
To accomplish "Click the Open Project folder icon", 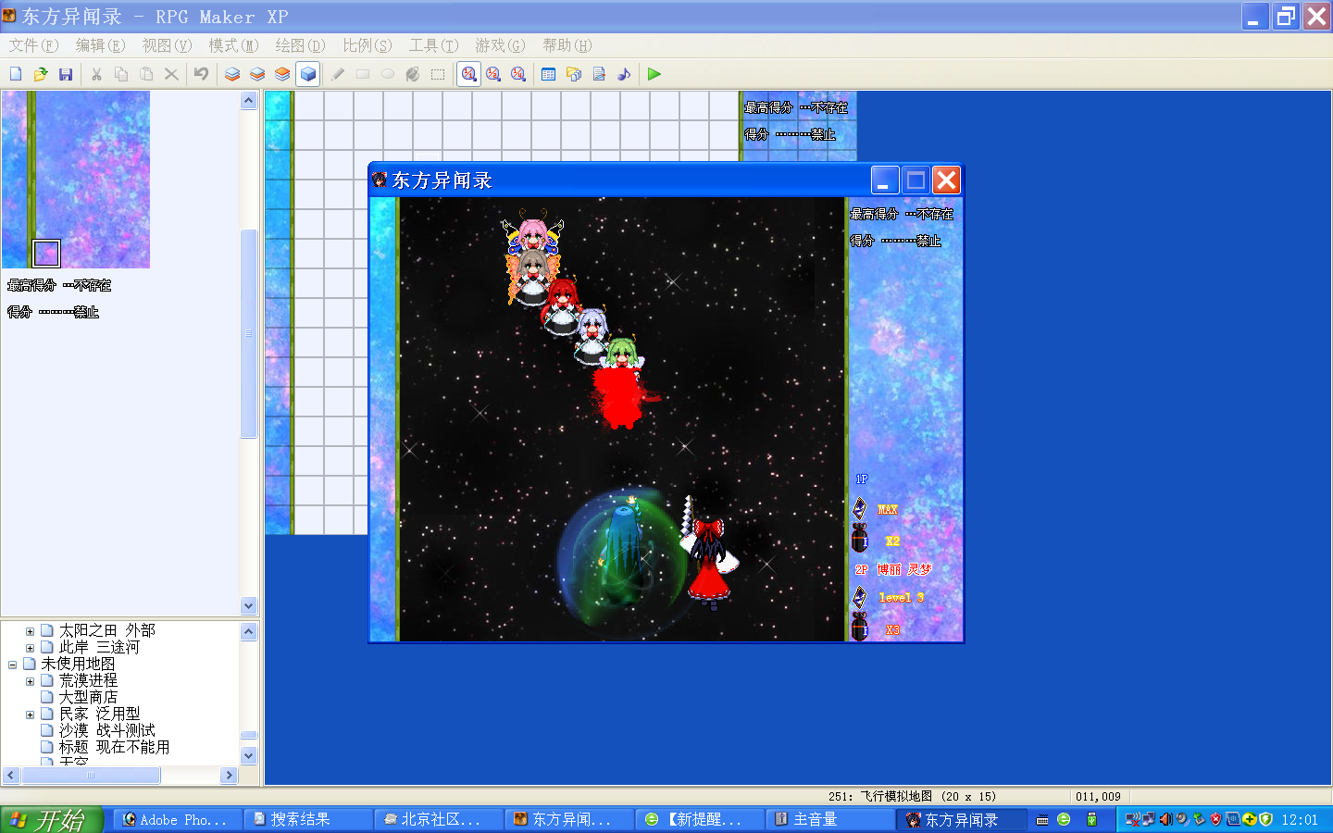I will (x=41, y=74).
